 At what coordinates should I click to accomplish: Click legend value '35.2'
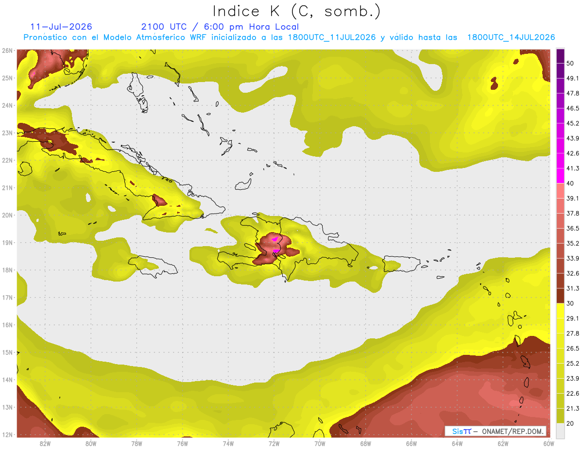(x=573, y=243)
